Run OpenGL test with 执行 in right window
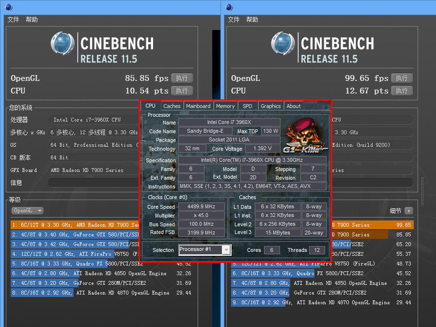This screenshot has height=327, width=436. (402, 78)
